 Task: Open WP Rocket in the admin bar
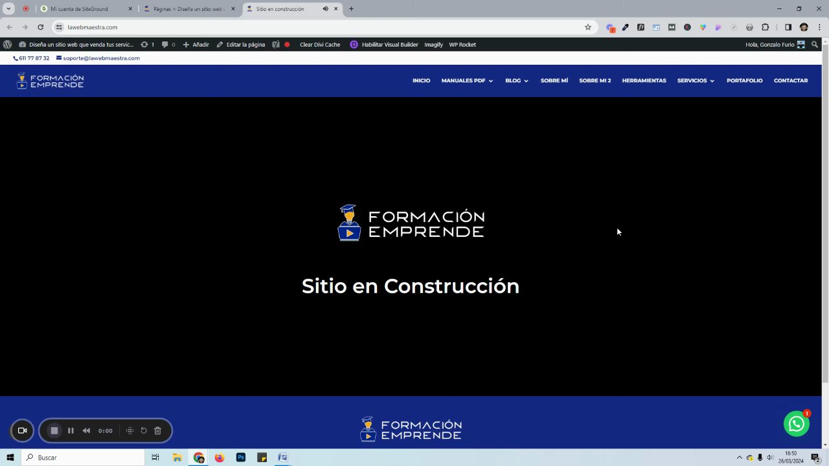point(462,45)
